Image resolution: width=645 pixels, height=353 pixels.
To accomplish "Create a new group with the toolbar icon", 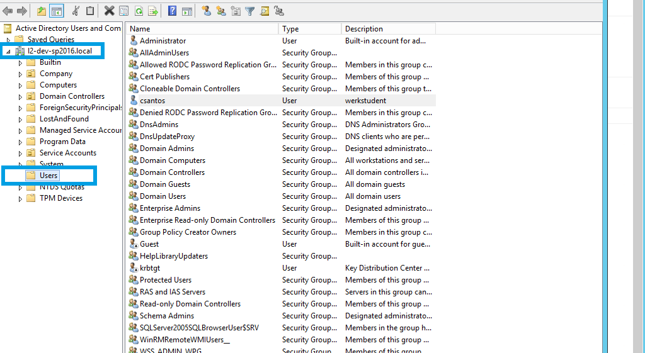I will coord(220,11).
